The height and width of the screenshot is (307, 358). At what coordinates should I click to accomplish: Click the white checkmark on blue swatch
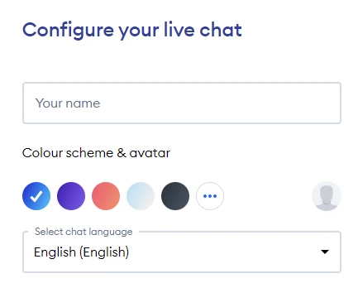pyautogui.click(x=36, y=196)
